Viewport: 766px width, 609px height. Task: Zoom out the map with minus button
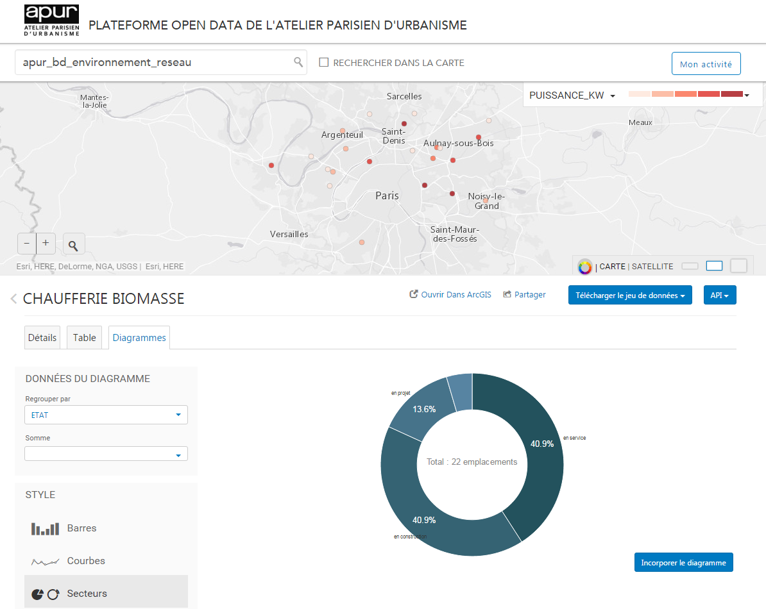pos(27,244)
